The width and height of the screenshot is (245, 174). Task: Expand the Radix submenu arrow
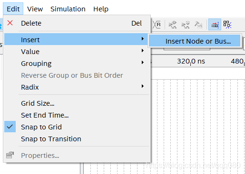[x=143, y=86]
